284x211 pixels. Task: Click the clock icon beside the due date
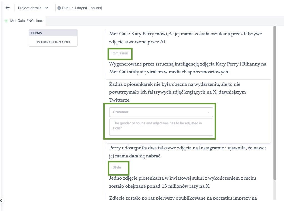click(59, 8)
